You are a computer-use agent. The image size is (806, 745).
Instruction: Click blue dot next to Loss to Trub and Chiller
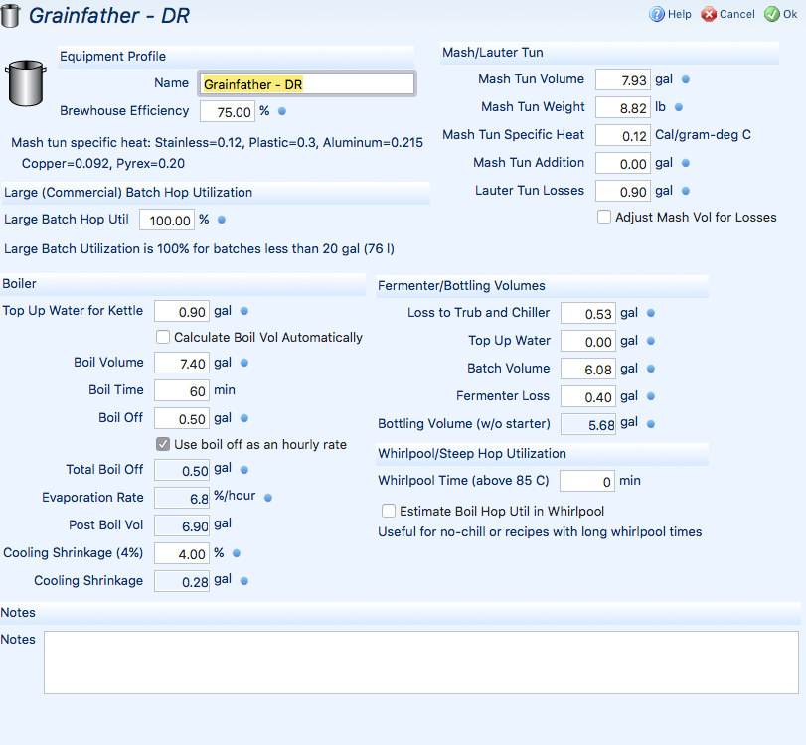650,313
